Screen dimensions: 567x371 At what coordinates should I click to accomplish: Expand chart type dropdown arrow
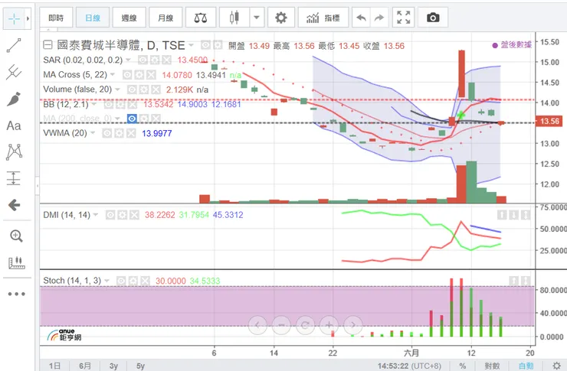coord(257,18)
